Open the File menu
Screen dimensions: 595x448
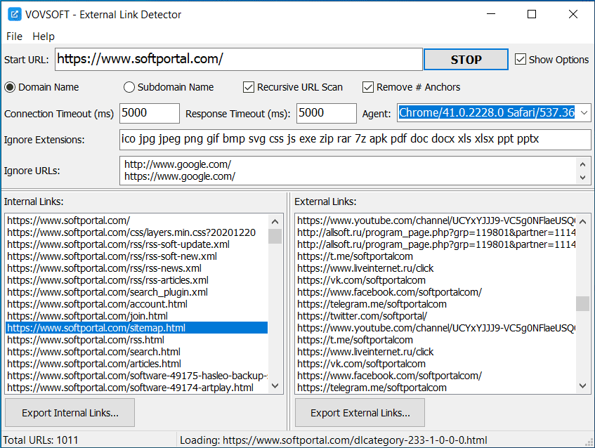[14, 37]
